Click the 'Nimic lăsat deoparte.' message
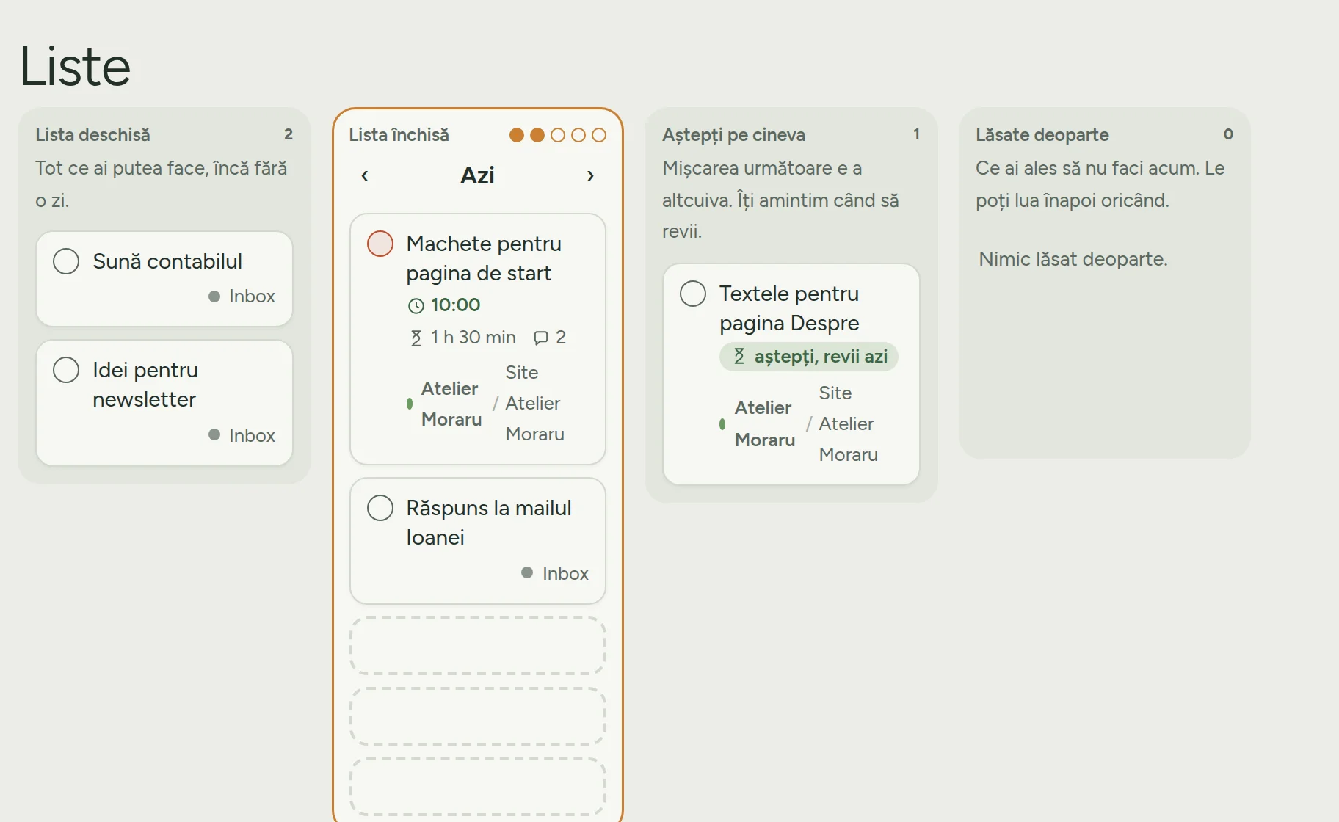The height and width of the screenshot is (822, 1339). pos(1073,259)
